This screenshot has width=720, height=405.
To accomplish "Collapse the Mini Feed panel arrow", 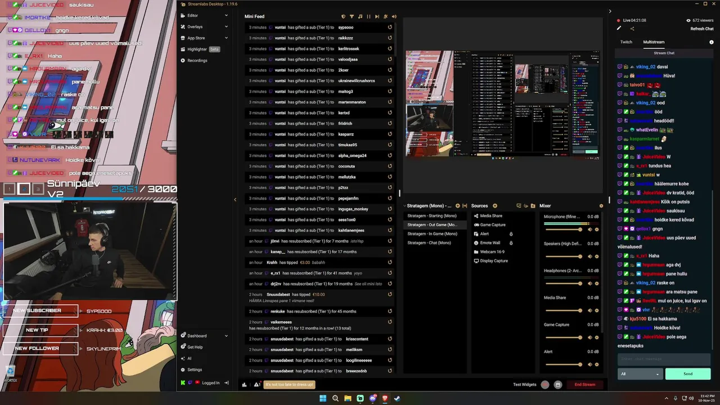I will click(x=235, y=200).
